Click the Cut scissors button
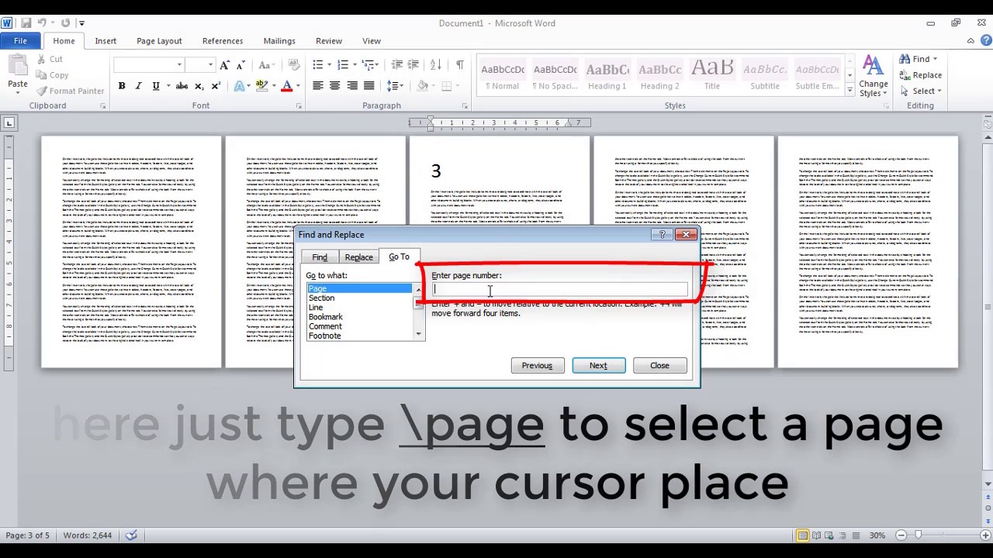Viewport: 993px width, 558px height. point(51,59)
